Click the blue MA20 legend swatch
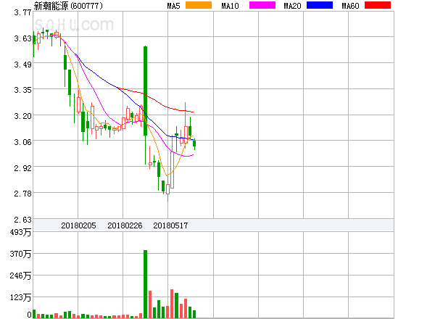Image resolution: width=435 pixels, height=319 pixels. (320, 5)
